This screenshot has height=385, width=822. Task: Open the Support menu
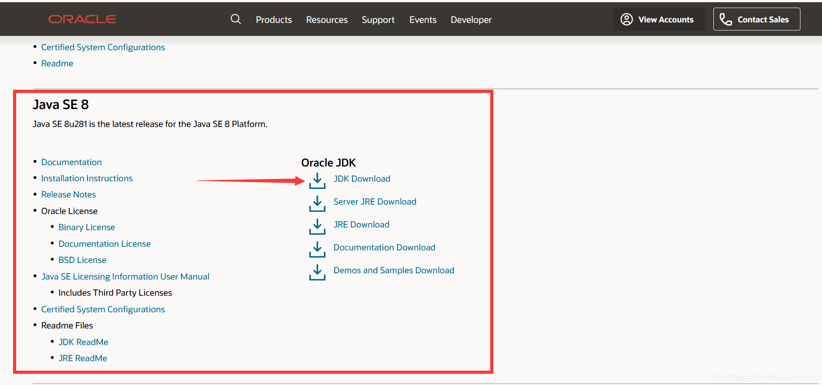[x=378, y=20]
